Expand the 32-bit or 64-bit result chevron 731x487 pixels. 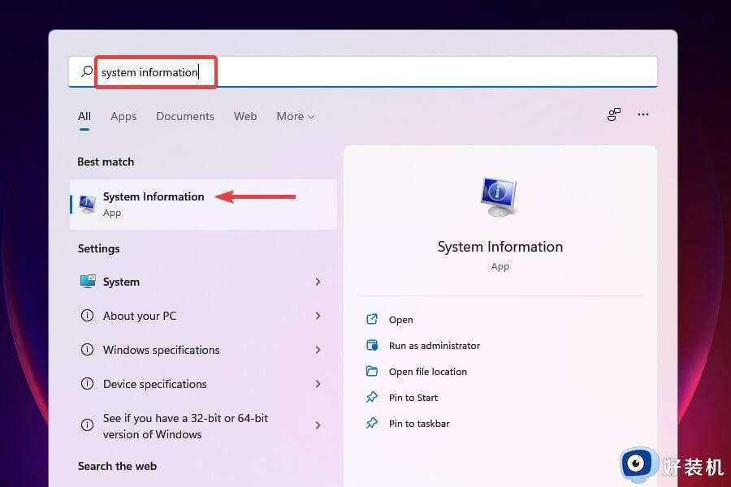point(318,425)
